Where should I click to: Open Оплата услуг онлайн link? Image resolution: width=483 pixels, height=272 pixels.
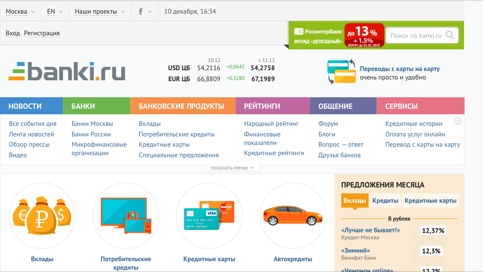[415, 134]
